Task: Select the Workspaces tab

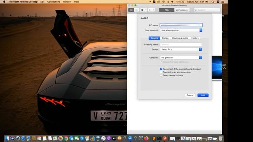Action: tap(182, 10)
